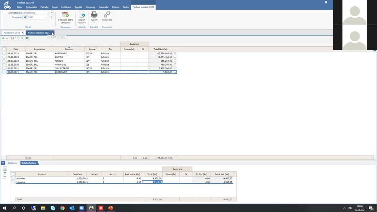Image resolution: width=377 pixels, height=212 pixels.
Task: Open Skype from the taskbar
Action: (53, 208)
